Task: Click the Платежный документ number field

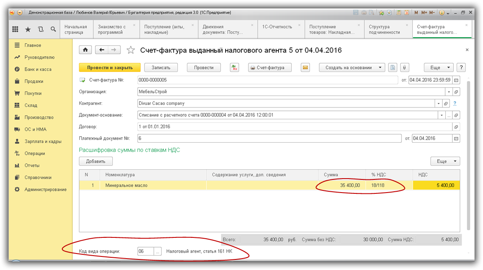Action: pos(269,138)
